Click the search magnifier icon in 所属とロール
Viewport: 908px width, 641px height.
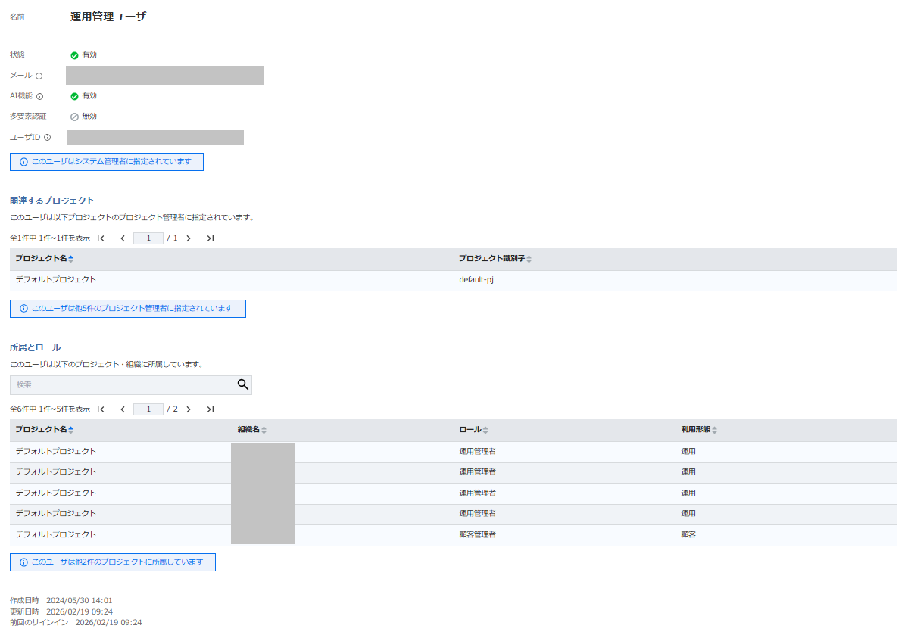pos(242,384)
